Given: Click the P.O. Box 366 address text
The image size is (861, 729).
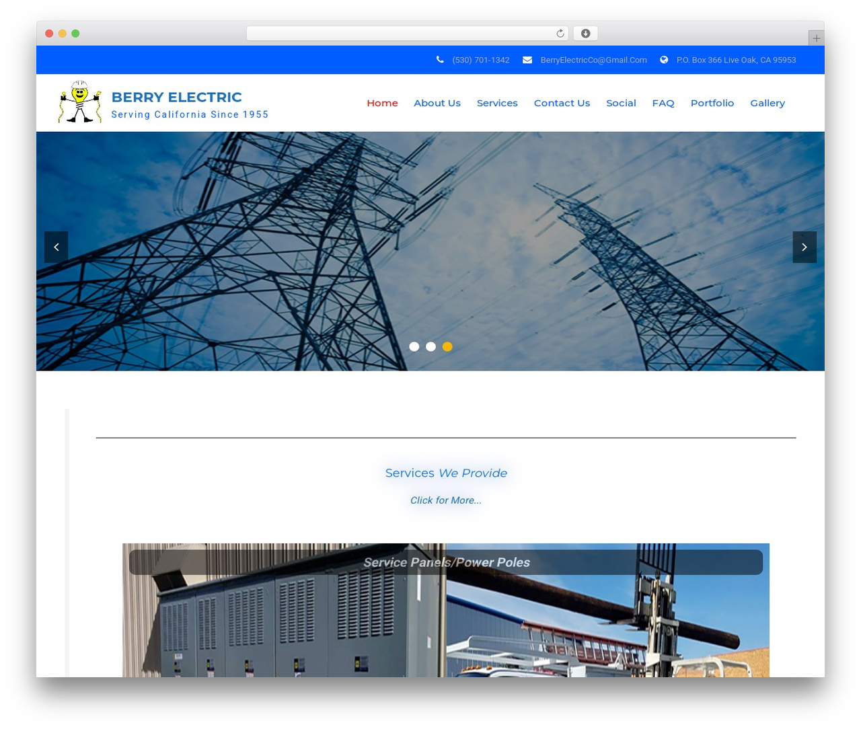Looking at the screenshot, I should click(737, 60).
